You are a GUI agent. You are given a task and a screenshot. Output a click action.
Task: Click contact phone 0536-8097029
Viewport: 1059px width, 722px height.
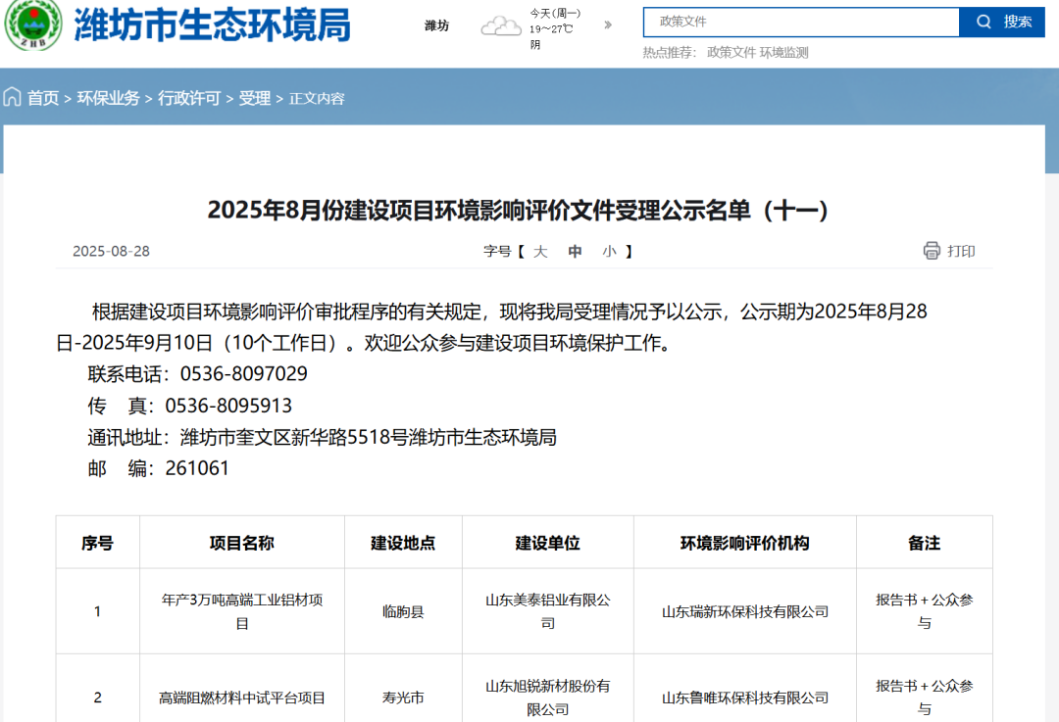[x=244, y=374]
